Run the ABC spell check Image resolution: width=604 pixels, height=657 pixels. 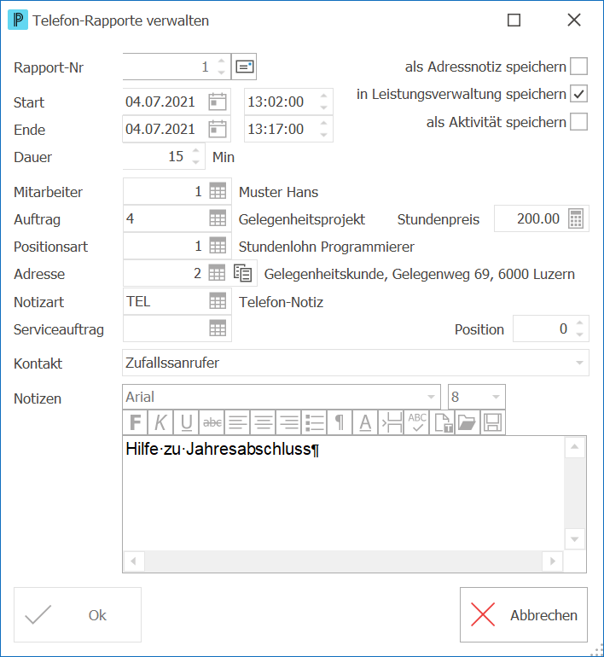point(416,422)
